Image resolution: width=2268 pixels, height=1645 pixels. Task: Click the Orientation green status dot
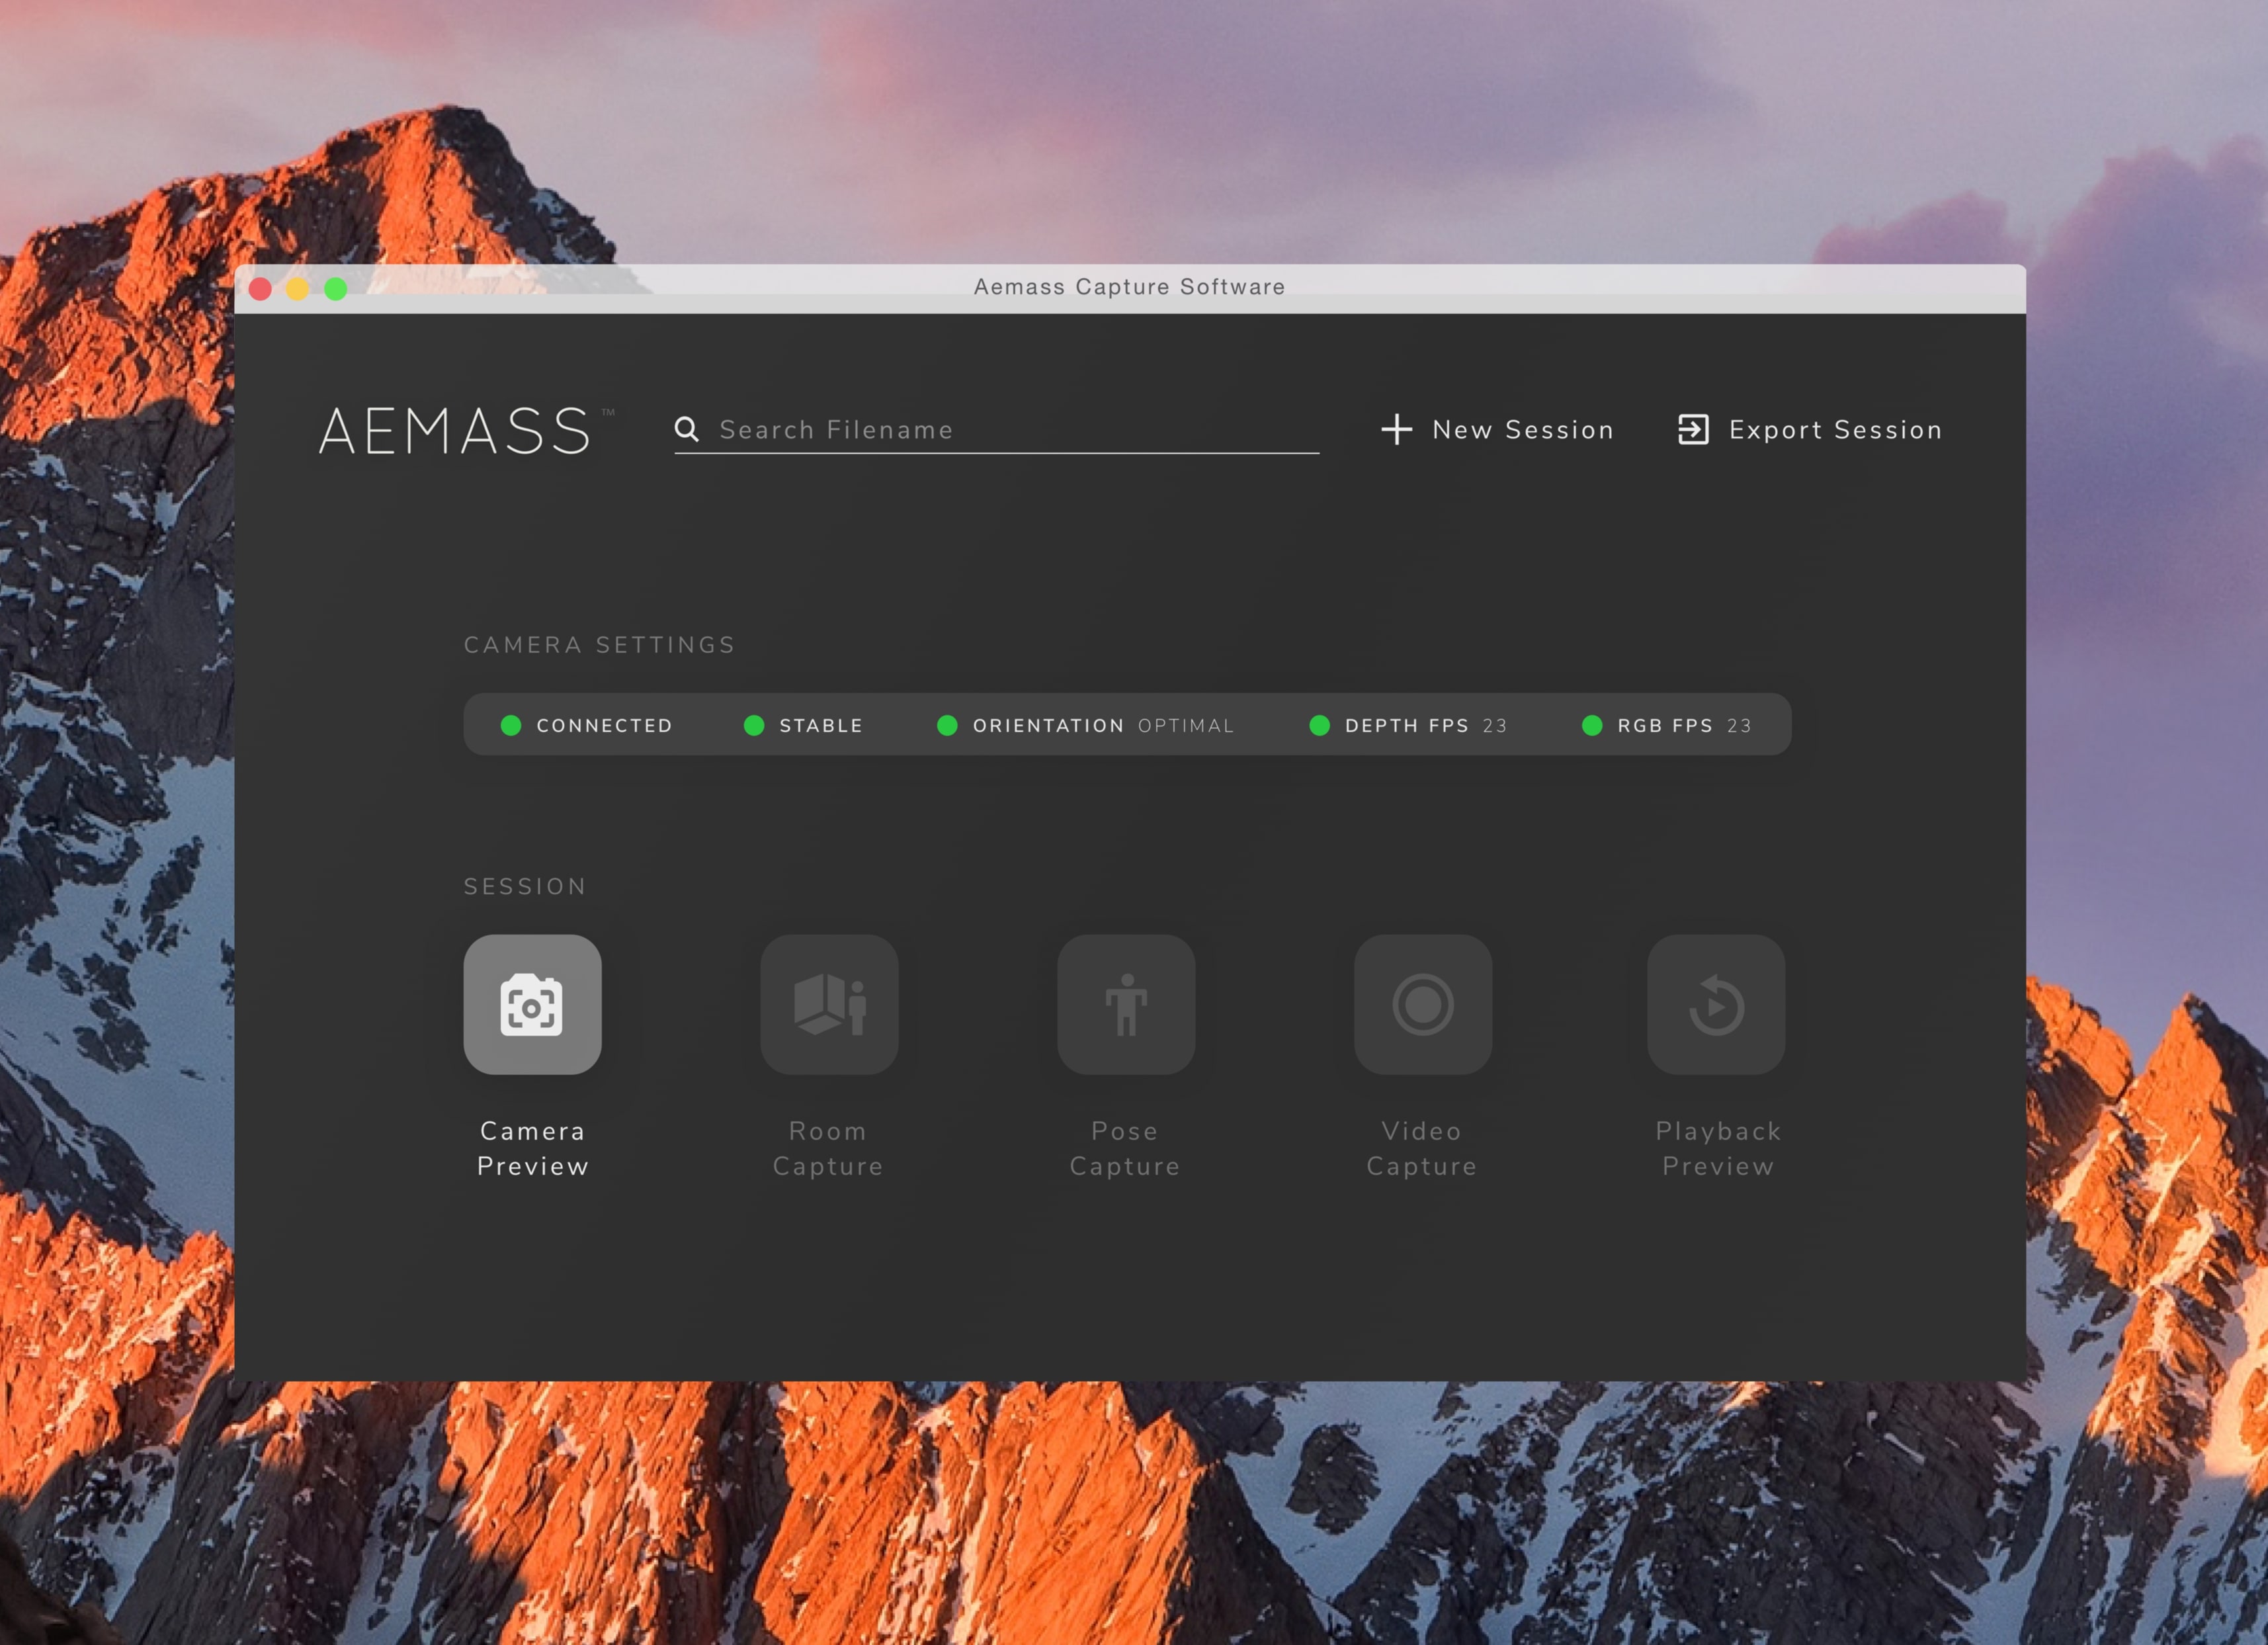point(947,725)
